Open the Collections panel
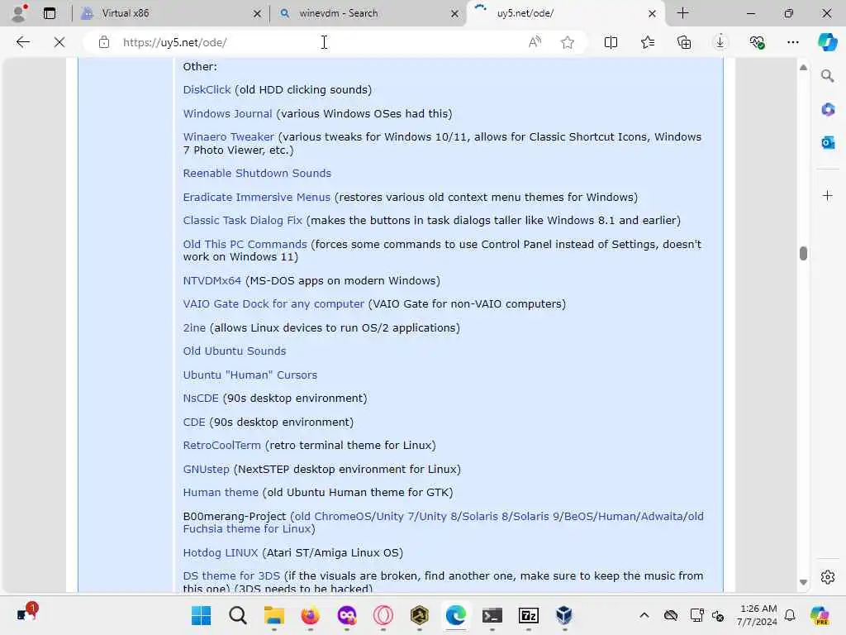 (684, 42)
